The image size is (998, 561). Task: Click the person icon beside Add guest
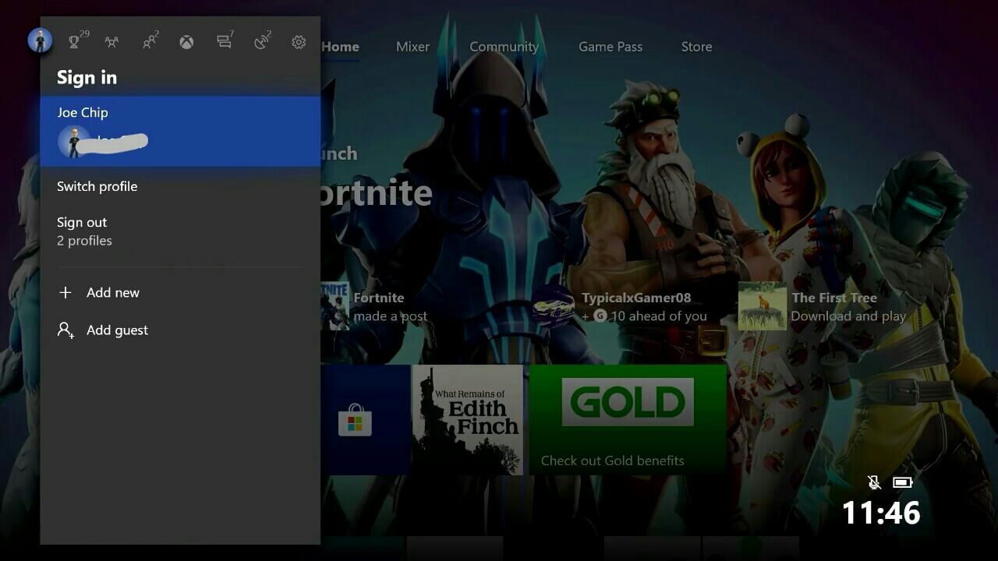click(x=65, y=330)
